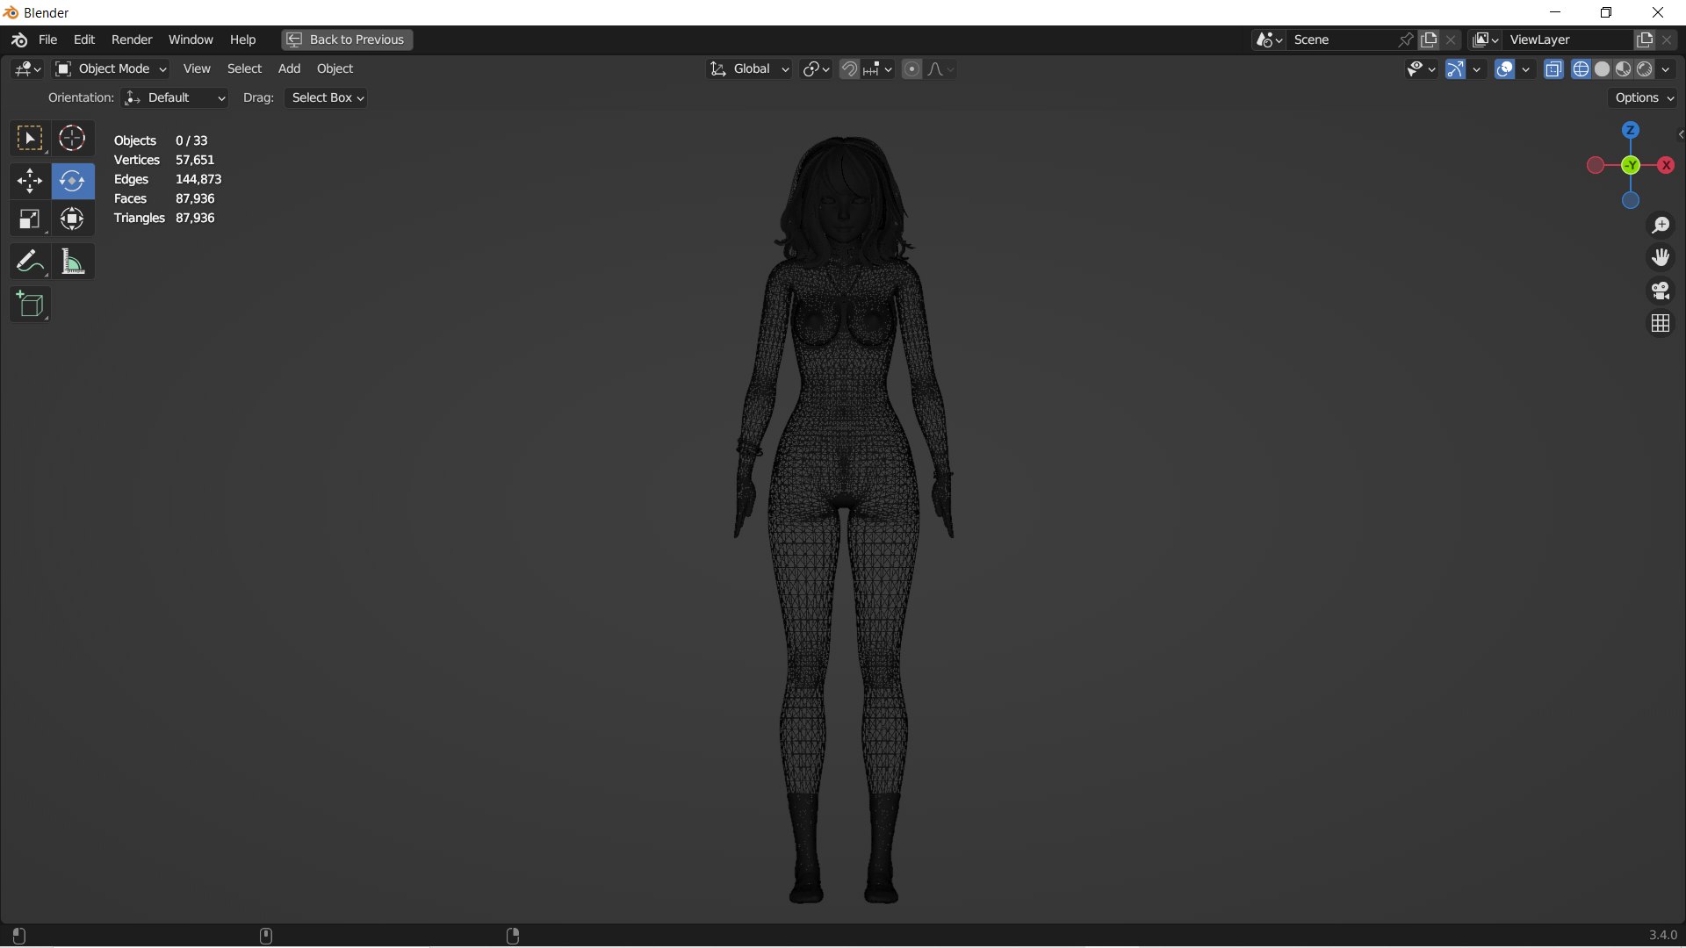Switch orthographic/perspective via grid icon
The width and height of the screenshot is (1686, 948).
click(1661, 324)
